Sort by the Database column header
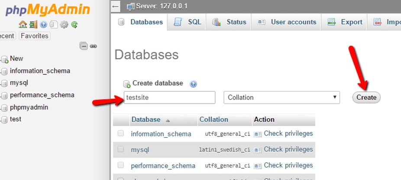The width and height of the screenshot is (401, 180). [146, 120]
